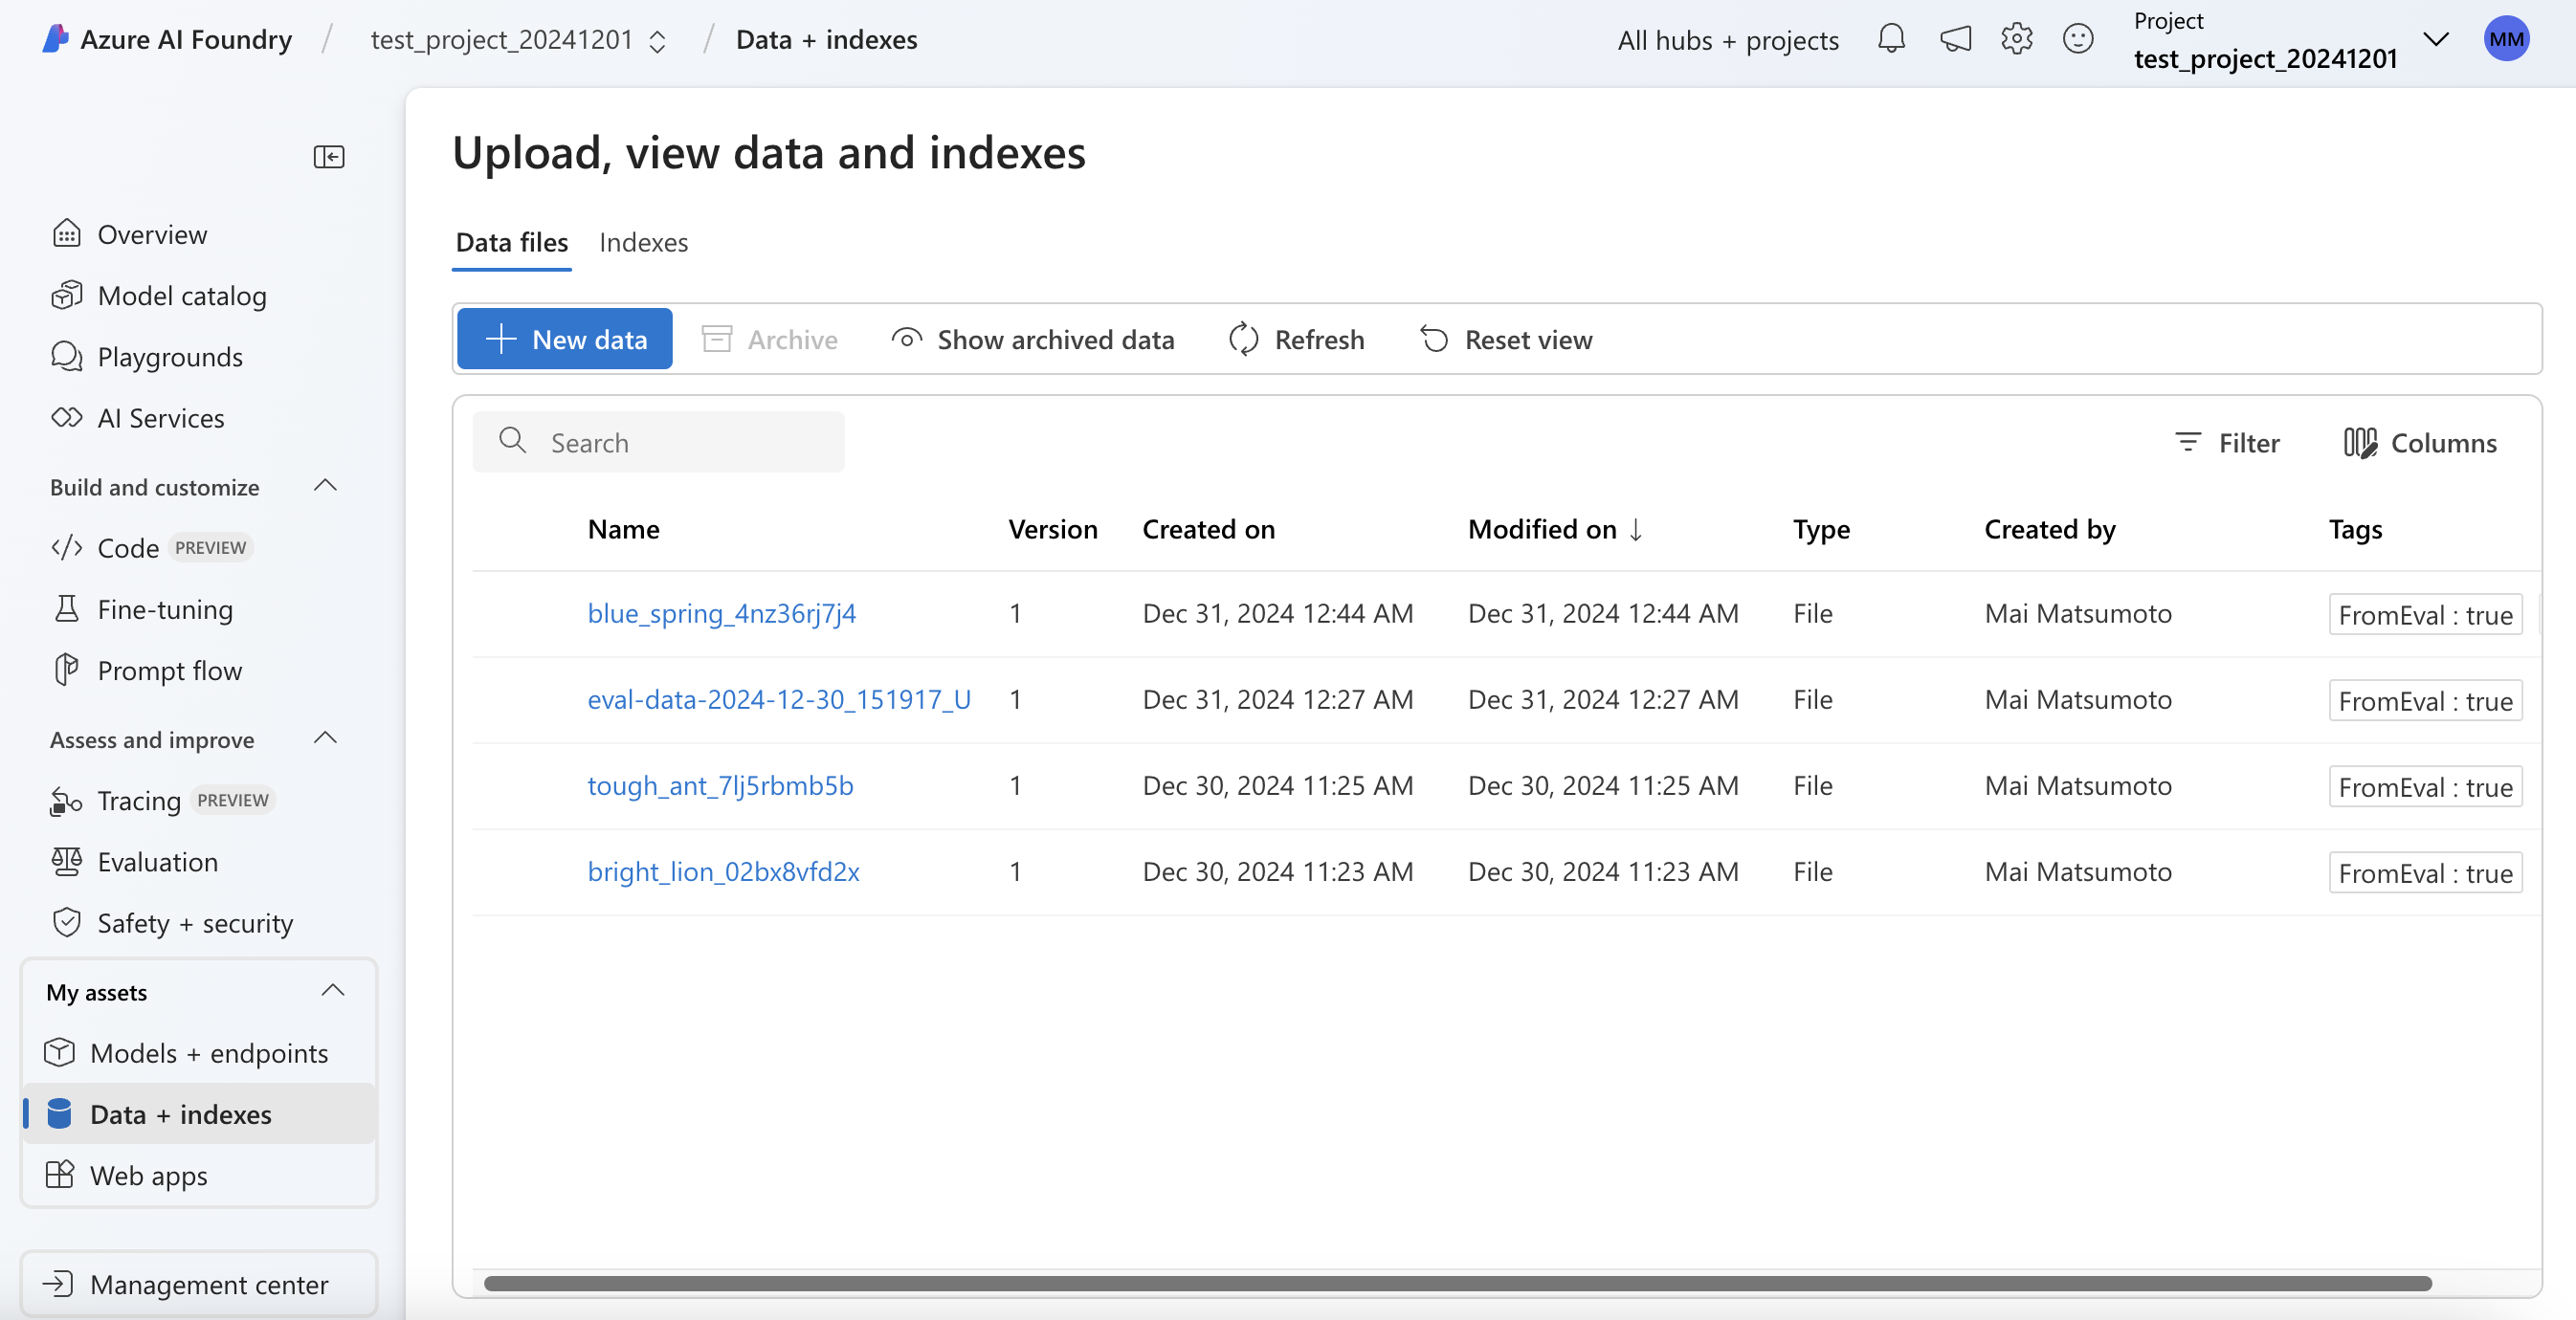The height and width of the screenshot is (1320, 2576).
Task: Collapse Build and customize section
Action: click(325, 487)
